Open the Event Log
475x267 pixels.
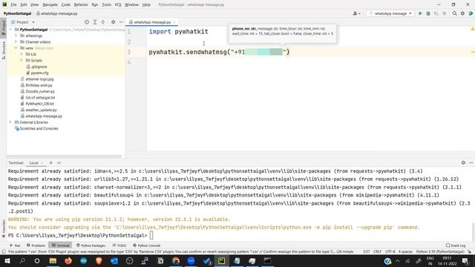point(456,245)
